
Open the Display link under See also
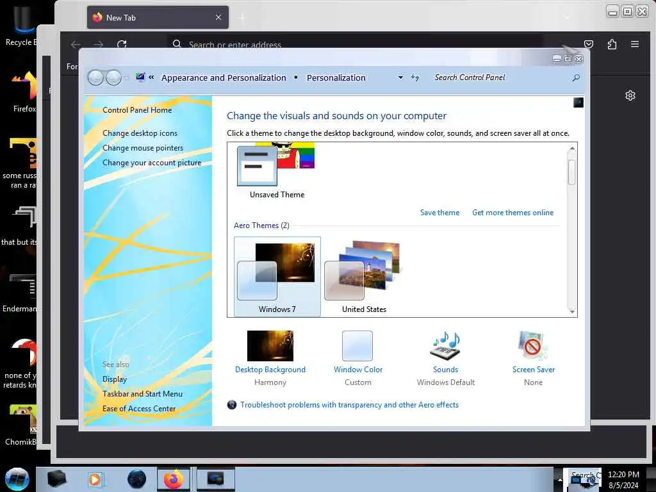point(115,379)
